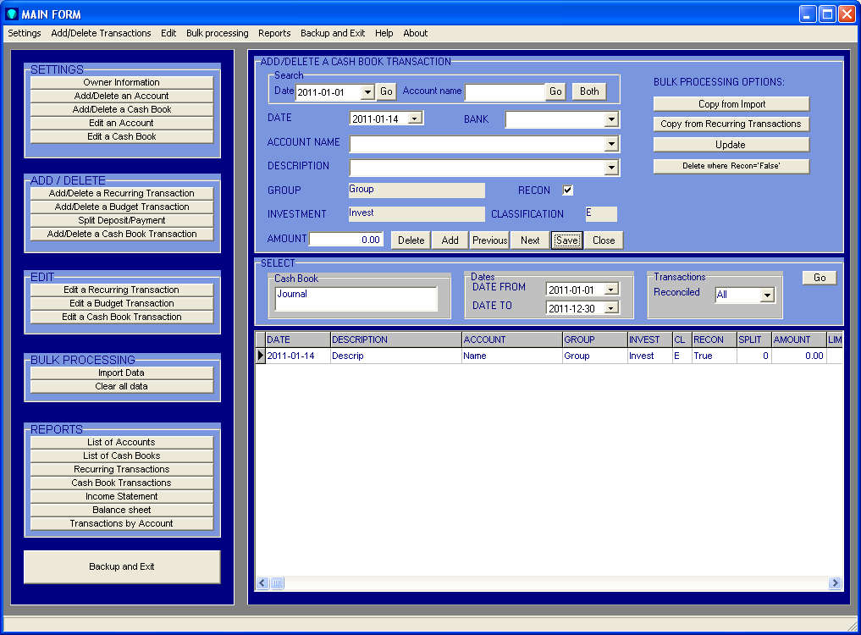861x635 pixels.
Task: Open the DATE FROM date picker
Action: click(x=610, y=289)
